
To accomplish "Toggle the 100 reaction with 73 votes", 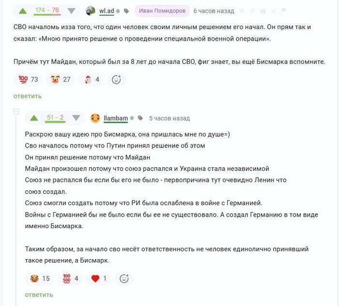I will [28, 79].
